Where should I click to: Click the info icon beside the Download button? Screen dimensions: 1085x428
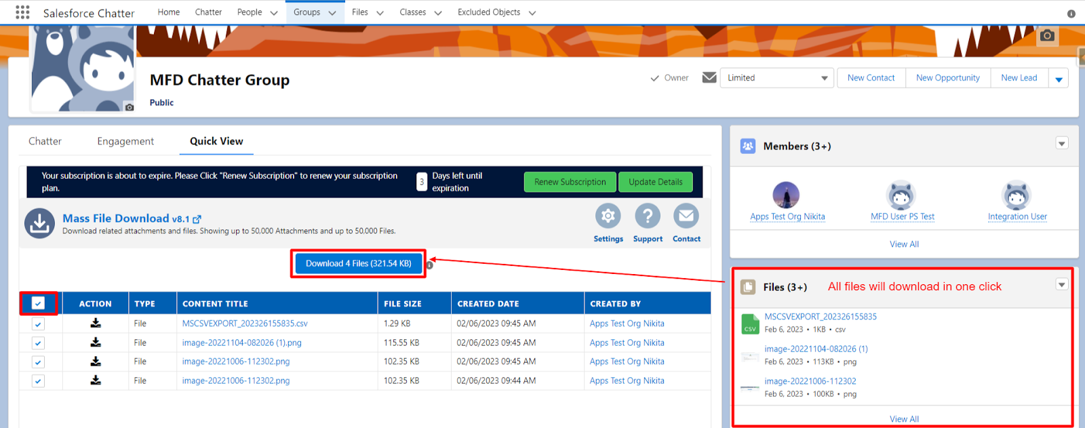point(429,265)
